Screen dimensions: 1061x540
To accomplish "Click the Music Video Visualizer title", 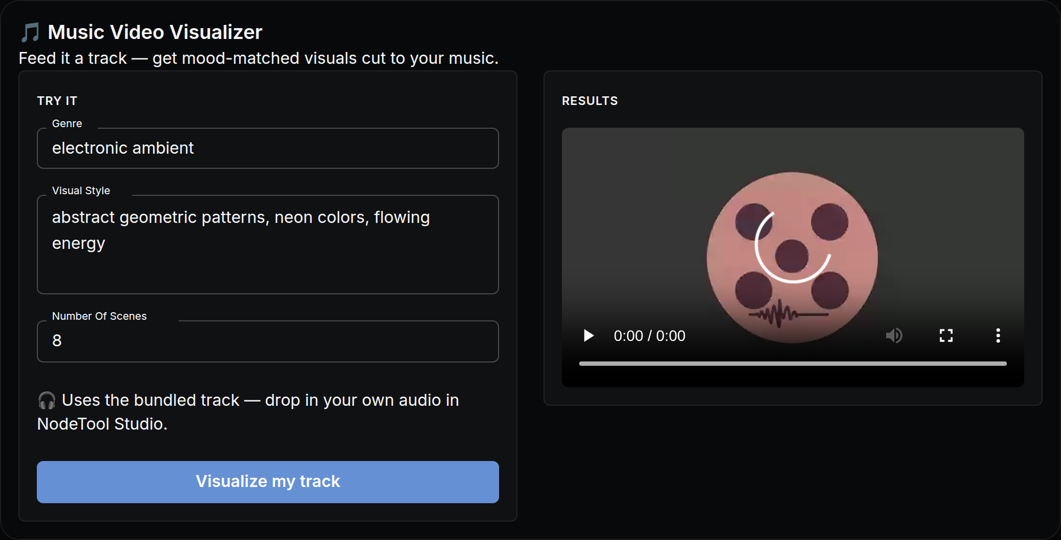I will [155, 32].
